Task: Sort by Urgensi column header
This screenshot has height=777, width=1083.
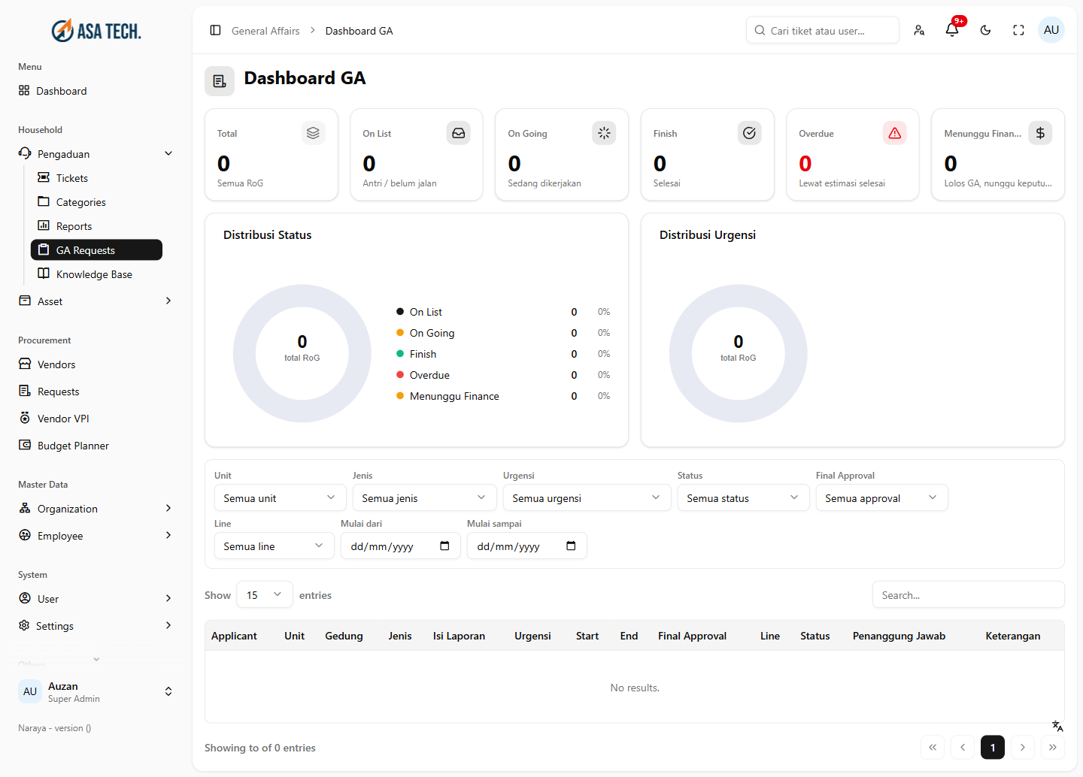Action: coord(532,636)
